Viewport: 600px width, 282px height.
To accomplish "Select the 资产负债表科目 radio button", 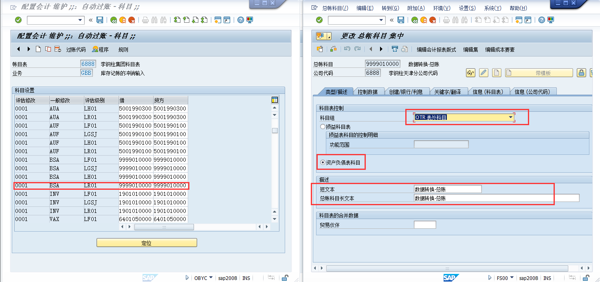I will [x=322, y=162].
